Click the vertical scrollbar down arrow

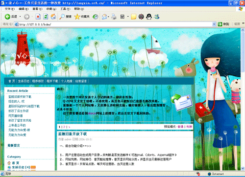coord(243,168)
